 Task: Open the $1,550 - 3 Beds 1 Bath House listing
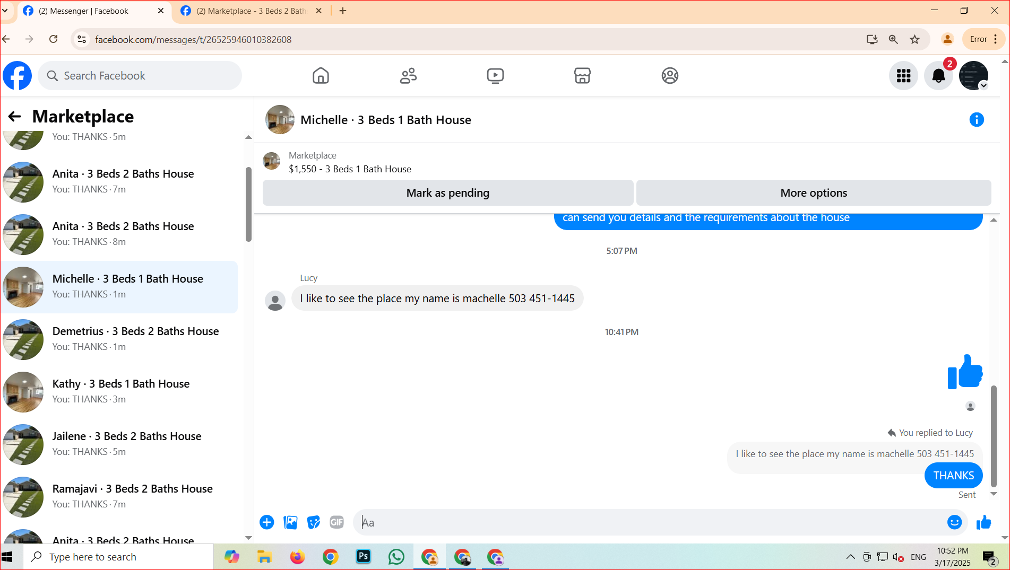pos(350,169)
